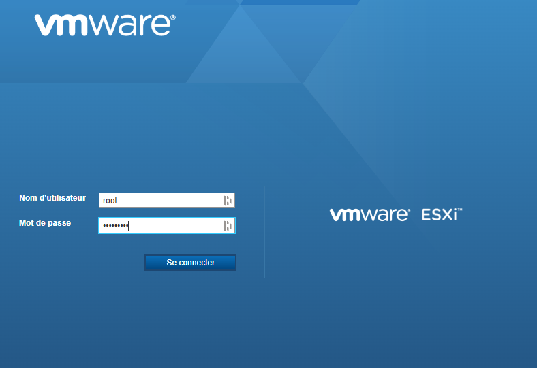Focus the Nom d'utilisateur input field

(x=164, y=200)
